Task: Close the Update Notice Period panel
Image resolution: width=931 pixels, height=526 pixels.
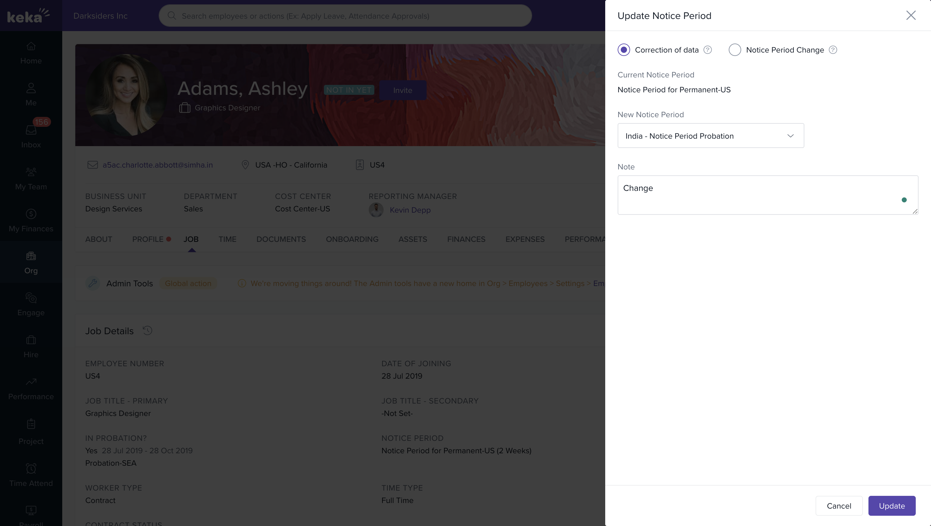Action: pyautogui.click(x=911, y=15)
